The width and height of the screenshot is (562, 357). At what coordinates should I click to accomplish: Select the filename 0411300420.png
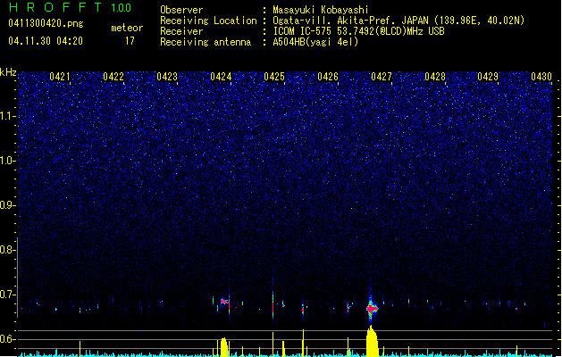(x=46, y=24)
